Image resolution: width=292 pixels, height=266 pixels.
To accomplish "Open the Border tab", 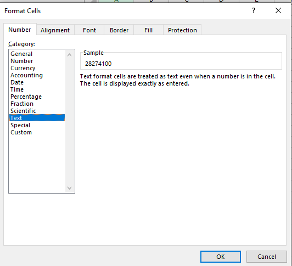I will 119,30.
